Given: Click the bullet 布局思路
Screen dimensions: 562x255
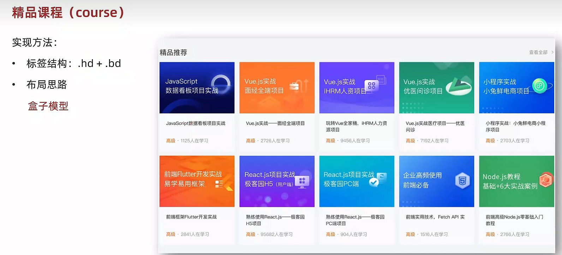Looking at the screenshot, I should (47, 85).
